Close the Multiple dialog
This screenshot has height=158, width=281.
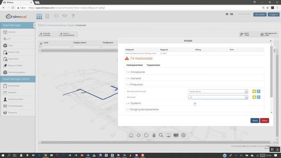(270, 41)
